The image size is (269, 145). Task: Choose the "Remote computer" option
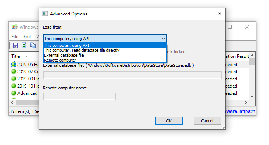pyautogui.click(x=105, y=60)
